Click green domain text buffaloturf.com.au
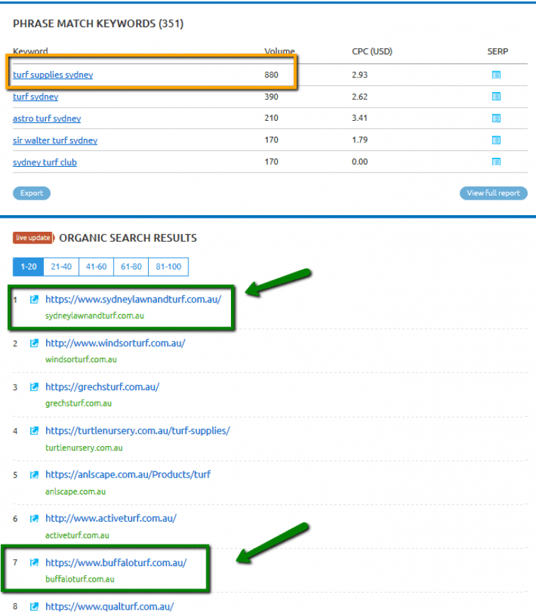 coord(80,579)
